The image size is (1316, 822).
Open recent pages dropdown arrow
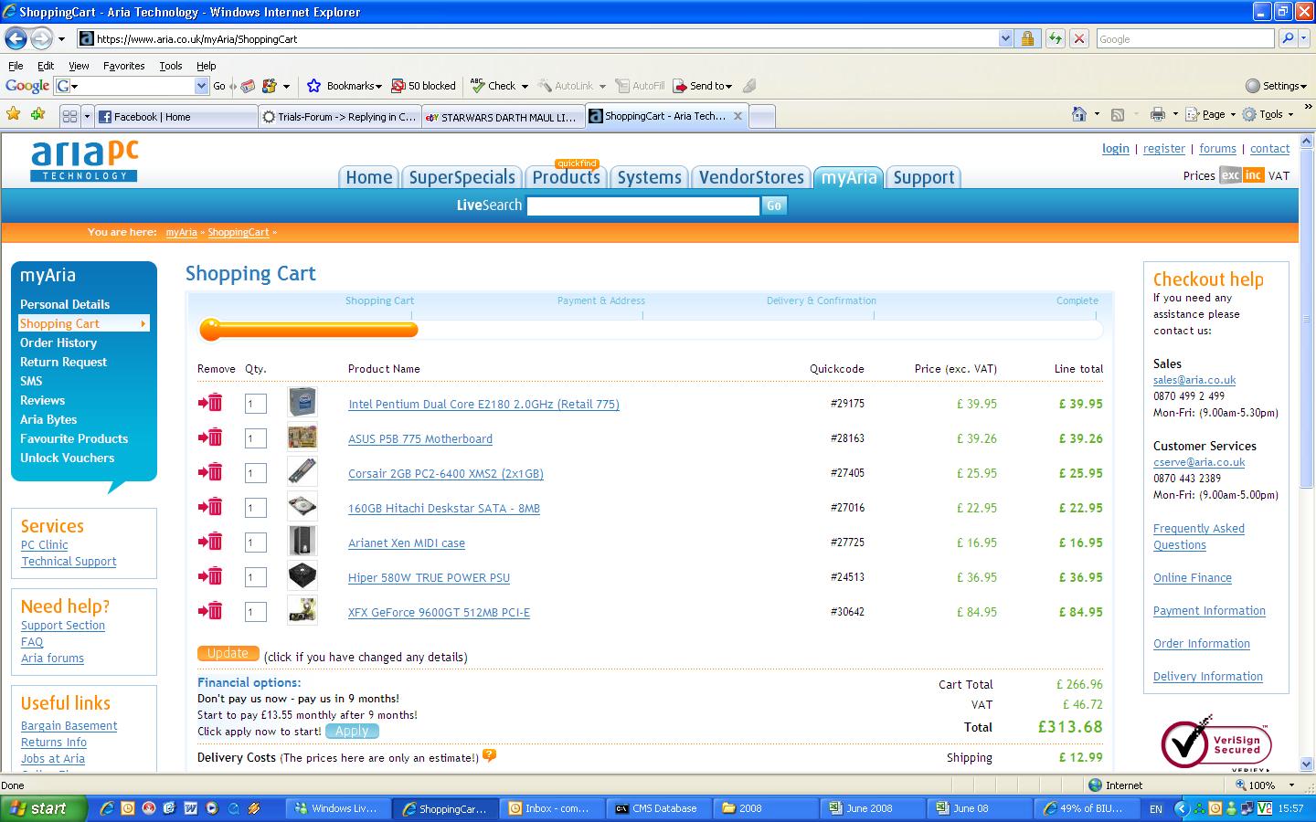(61, 39)
